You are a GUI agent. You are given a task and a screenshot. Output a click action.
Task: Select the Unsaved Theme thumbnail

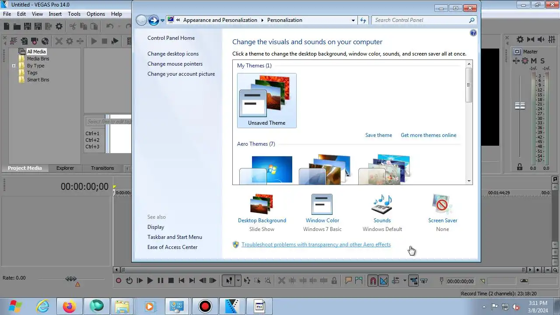pyautogui.click(x=267, y=101)
